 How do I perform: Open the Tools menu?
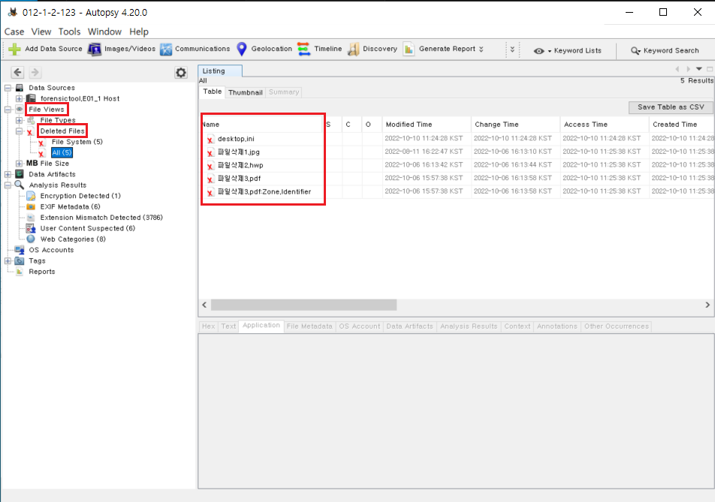(x=69, y=32)
